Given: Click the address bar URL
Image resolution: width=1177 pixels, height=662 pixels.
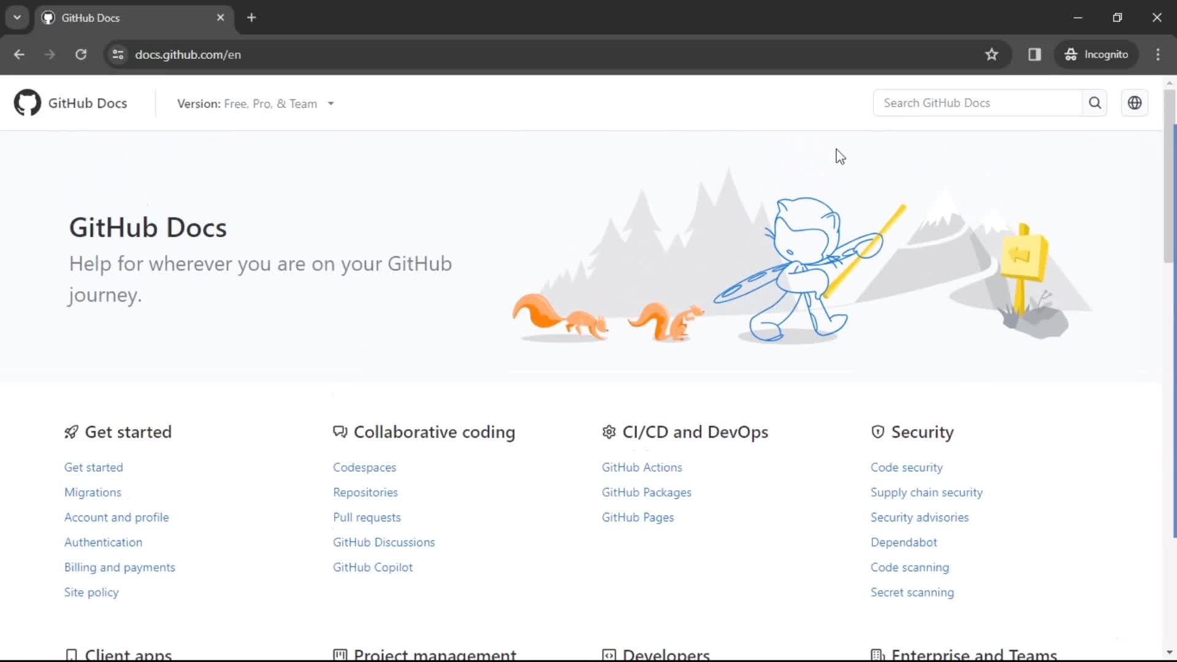Looking at the screenshot, I should coord(188,55).
